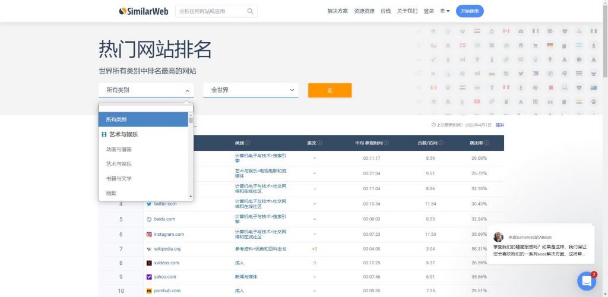
Task: Open the 全世界 country dropdown
Action: [x=251, y=90]
